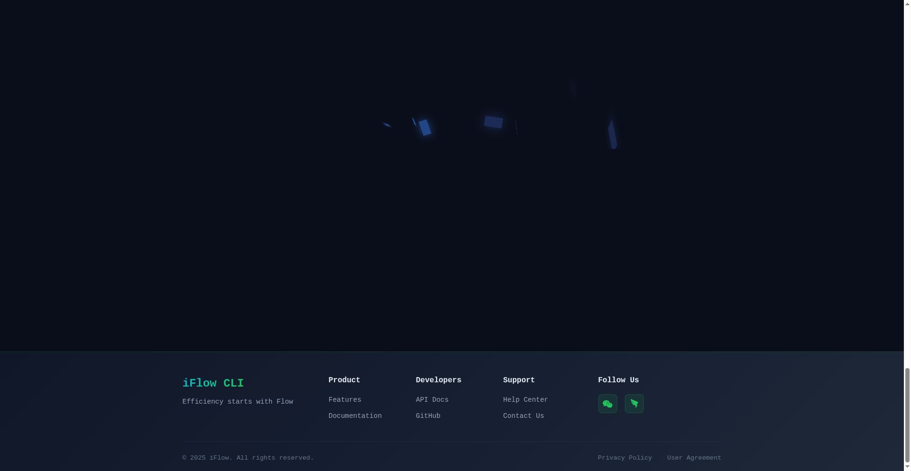Open API Docs link
The image size is (911, 471).
pyautogui.click(x=432, y=400)
